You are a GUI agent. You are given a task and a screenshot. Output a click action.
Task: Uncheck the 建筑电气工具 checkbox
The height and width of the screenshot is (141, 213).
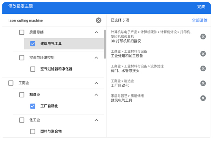click(32, 44)
